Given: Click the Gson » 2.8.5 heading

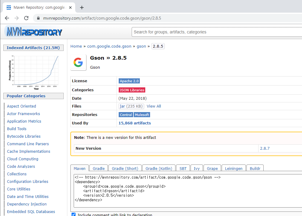Looking at the screenshot, I should pos(108,58).
